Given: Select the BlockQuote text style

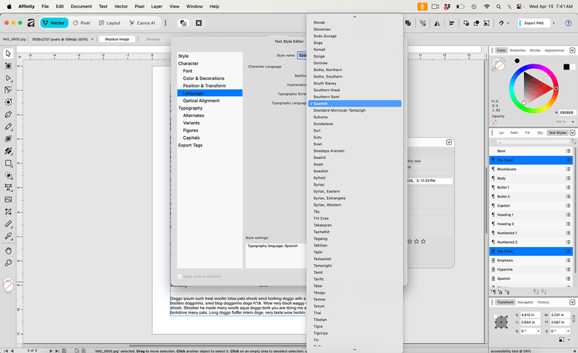Looking at the screenshot, I should click(531, 169).
